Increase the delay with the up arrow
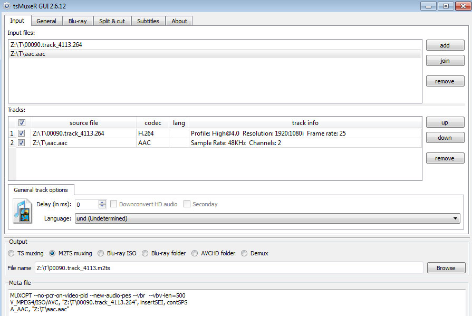Image resolution: width=472 pixels, height=316 pixels. point(102,202)
